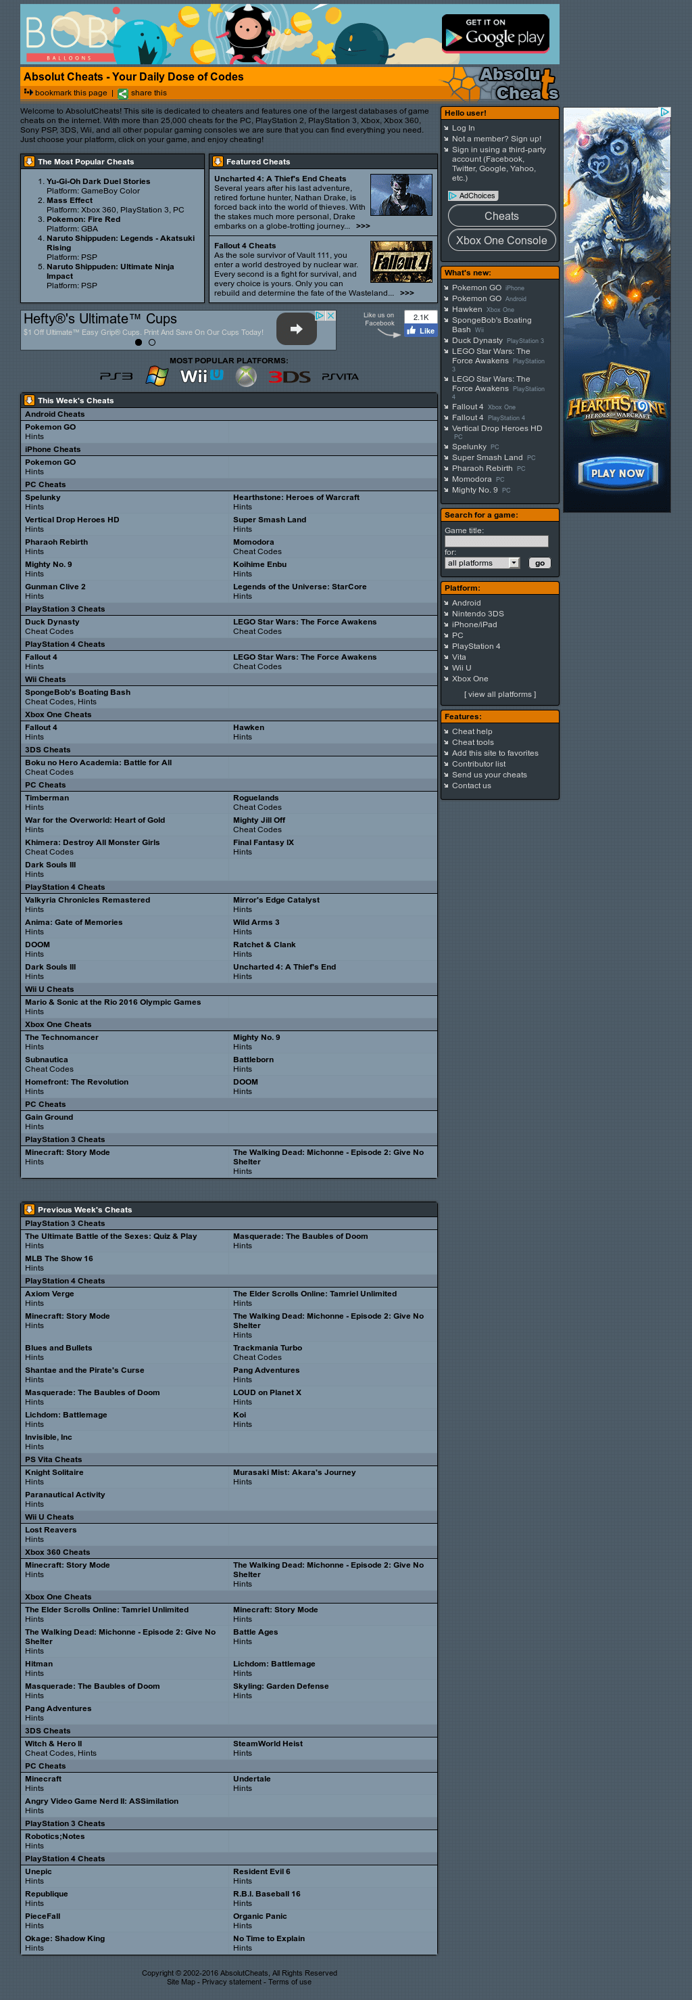The width and height of the screenshot is (692, 2000).
Task: Open the Fallout 4 logo thumbnail
Action: click(401, 262)
